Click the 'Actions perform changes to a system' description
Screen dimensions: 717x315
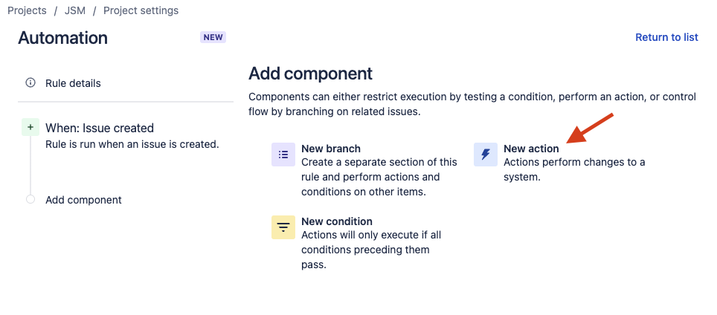click(x=574, y=169)
